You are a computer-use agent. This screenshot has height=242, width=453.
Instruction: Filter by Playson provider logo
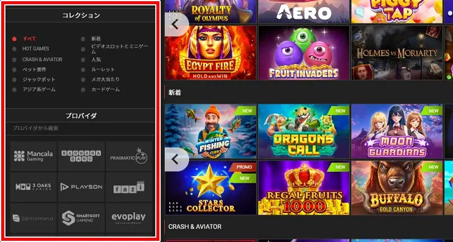tap(81, 187)
